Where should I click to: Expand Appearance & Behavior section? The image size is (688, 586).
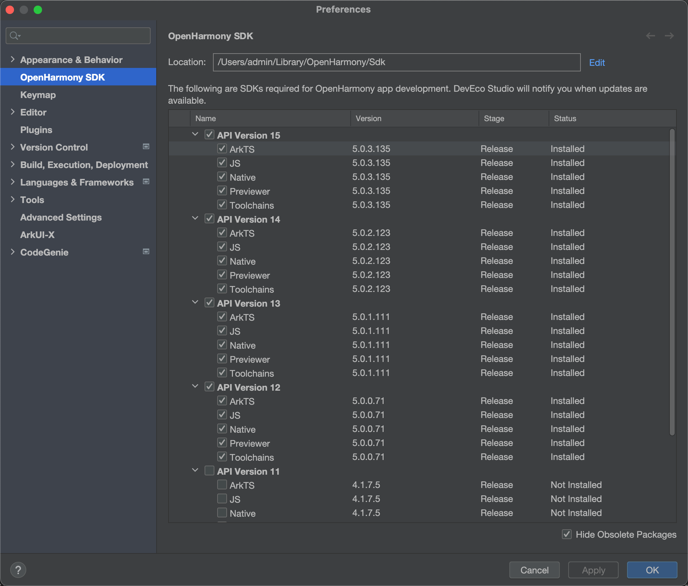13,60
